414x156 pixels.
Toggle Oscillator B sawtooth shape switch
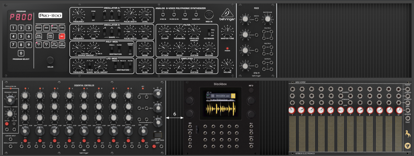click(105, 33)
